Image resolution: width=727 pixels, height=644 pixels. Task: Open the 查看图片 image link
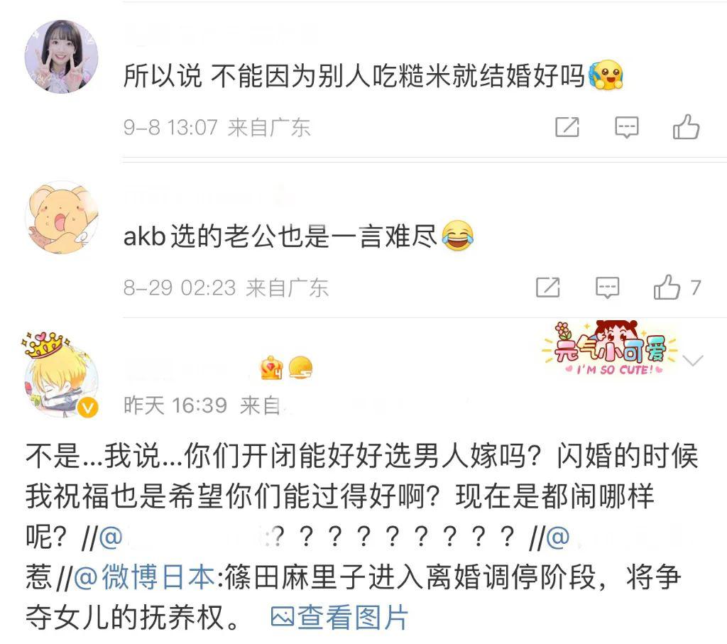click(x=339, y=618)
